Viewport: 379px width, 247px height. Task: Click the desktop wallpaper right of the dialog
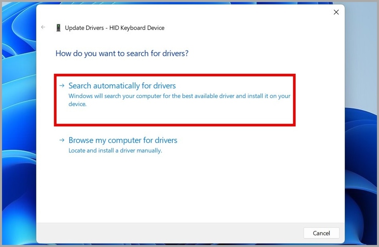tap(361, 121)
